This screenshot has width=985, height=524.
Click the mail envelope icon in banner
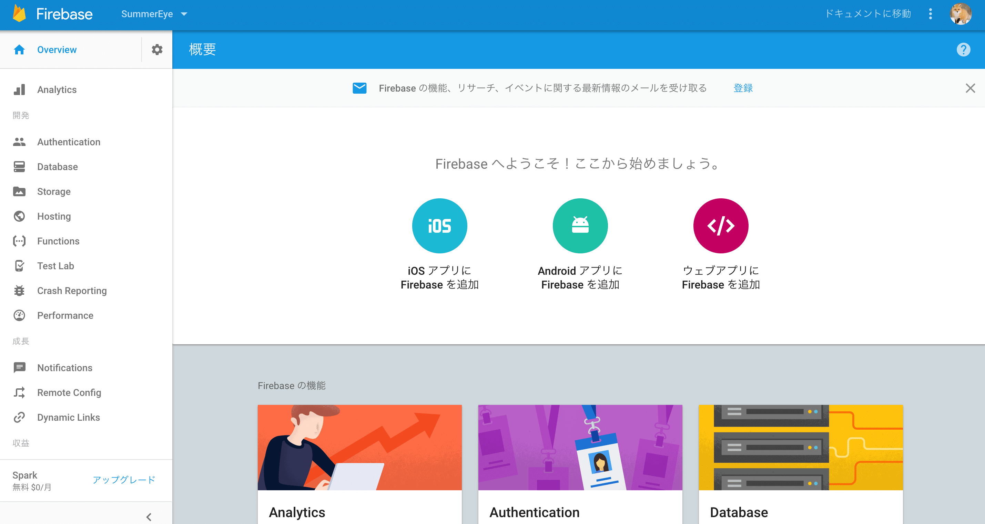tap(359, 88)
